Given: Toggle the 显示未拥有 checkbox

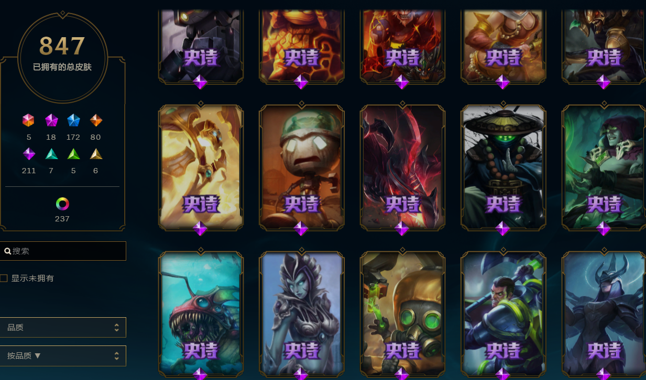Looking at the screenshot, I should point(4,278).
